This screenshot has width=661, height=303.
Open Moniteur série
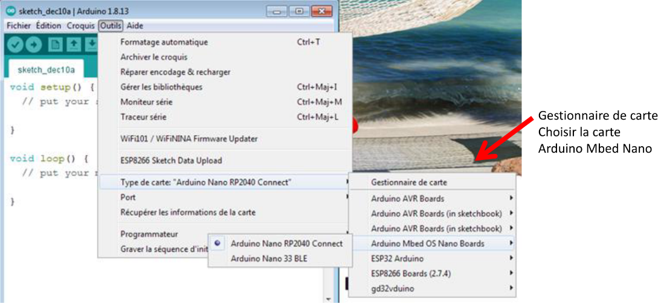[x=225, y=102]
